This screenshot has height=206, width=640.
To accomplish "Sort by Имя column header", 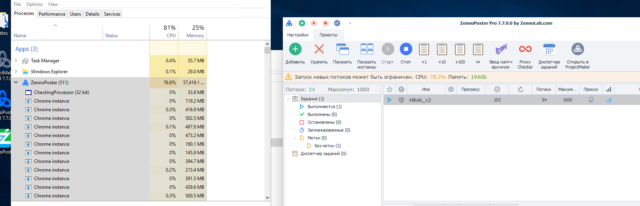I will point(426,89).
